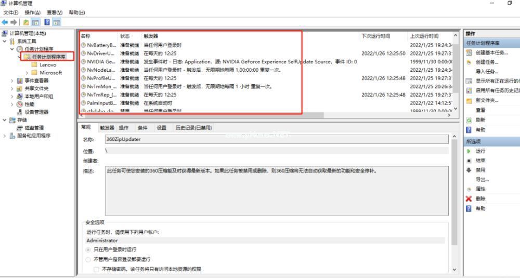Screen dimensions: 520x278
Task: Click 导出 in selected item actions
Action: click(x=482, y=180)
